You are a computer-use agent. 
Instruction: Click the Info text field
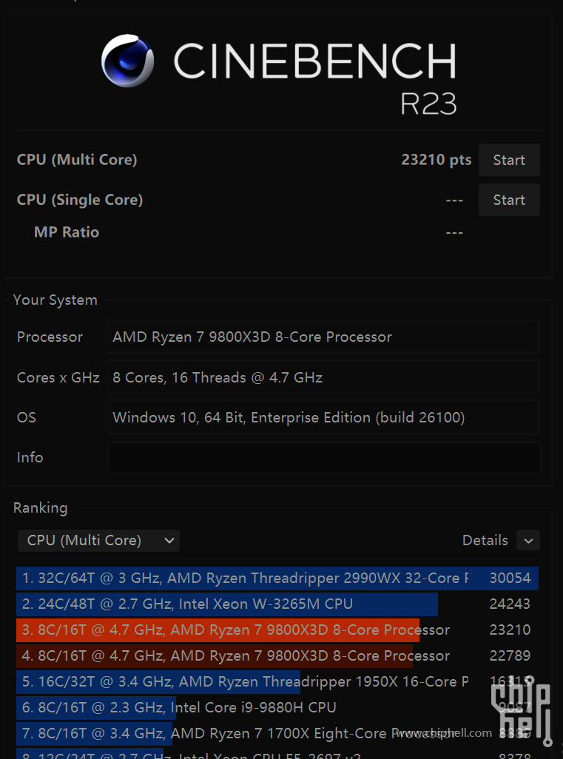tap(323, 457)
